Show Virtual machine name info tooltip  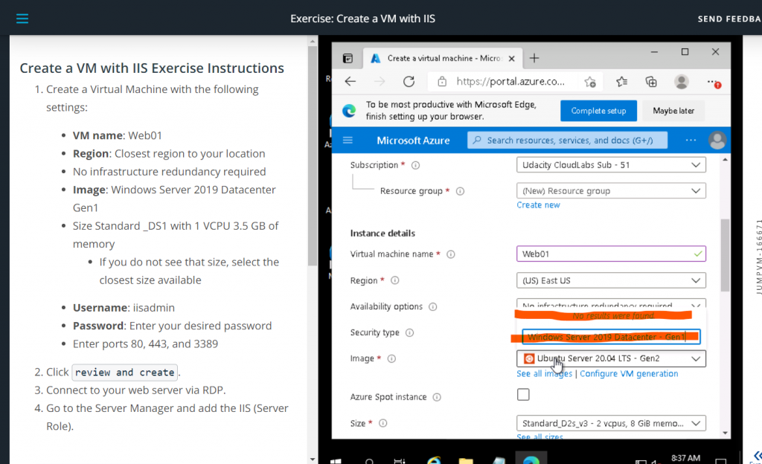(451, 254)
